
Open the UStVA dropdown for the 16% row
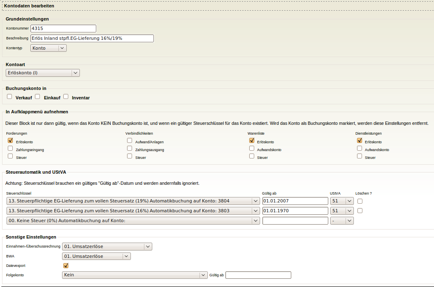342,211
